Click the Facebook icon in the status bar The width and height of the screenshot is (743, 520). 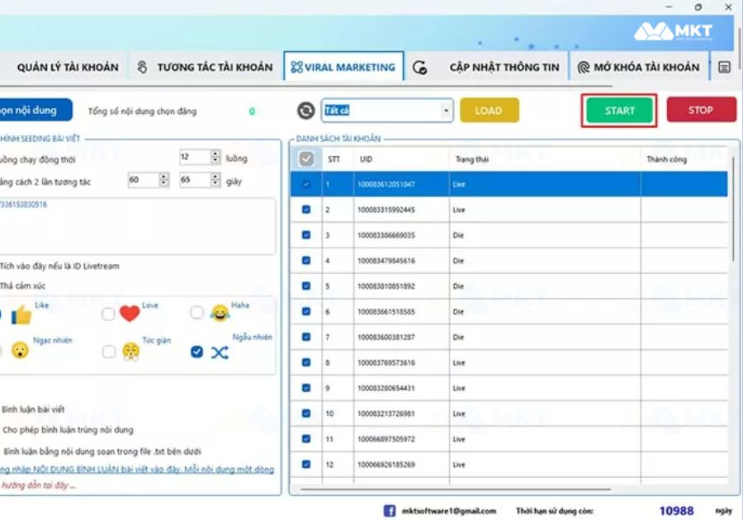tap(389, 510)
